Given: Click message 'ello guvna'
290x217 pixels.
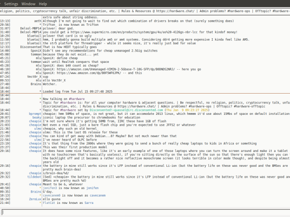Looking at the screenshot, I should click(52, 199).
